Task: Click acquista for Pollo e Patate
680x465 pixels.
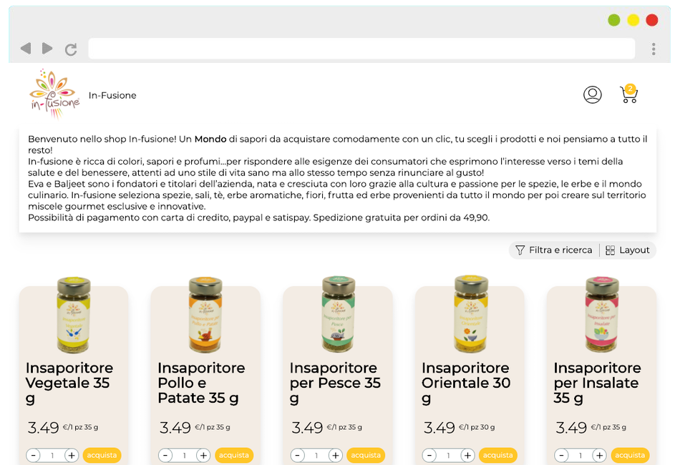Action: (234, 456)
